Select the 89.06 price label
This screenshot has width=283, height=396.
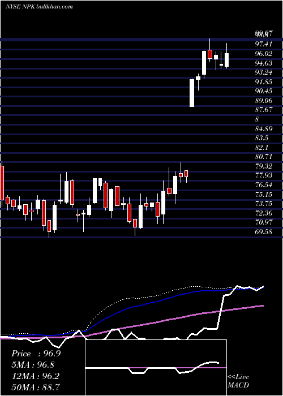pos(264,101)
